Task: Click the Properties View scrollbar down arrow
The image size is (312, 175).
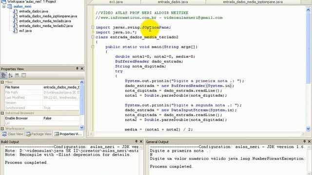Action: 82,127
